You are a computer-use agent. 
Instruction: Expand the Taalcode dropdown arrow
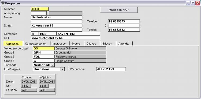[53, 65]
